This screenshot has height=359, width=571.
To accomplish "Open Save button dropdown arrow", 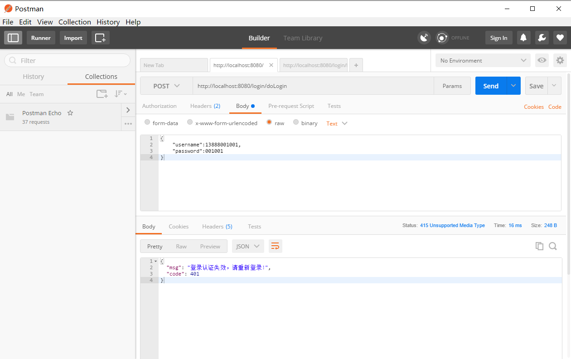I will coord(555,86).
